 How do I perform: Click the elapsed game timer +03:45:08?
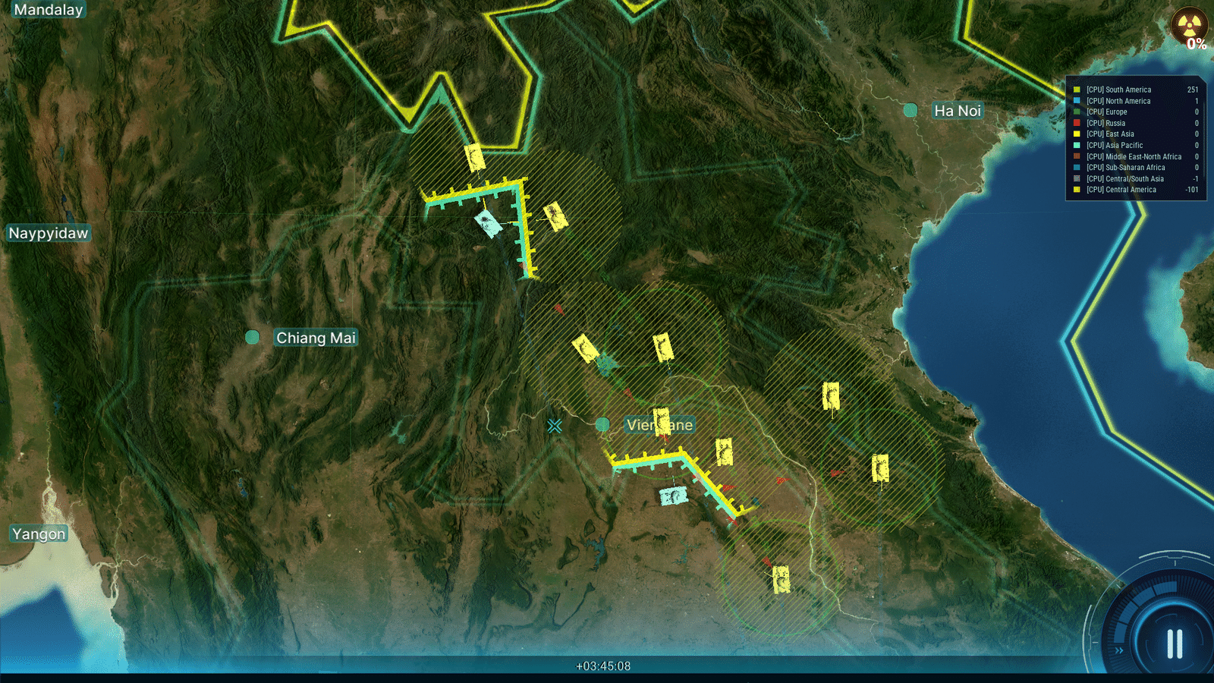(x=603, y=666)
